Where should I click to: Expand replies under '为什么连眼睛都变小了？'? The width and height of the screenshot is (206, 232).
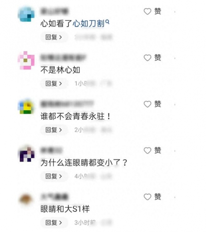point(54,176)
